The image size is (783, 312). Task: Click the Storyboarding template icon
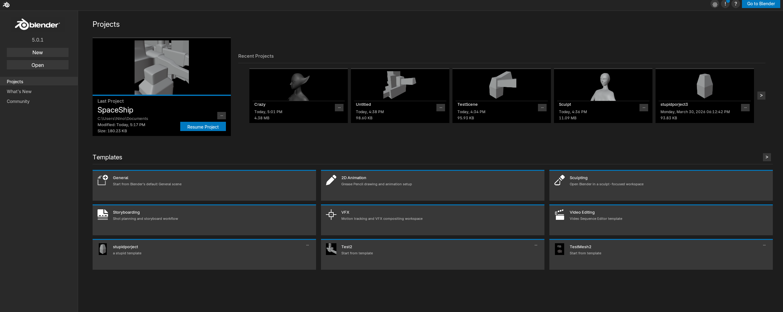pyautogui.click(x=103, y=215)
